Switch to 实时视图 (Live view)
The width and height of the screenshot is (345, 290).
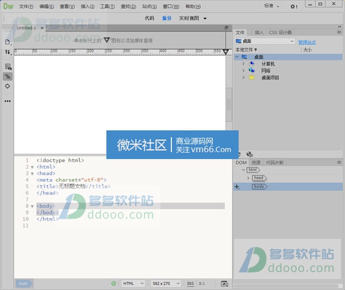[189, 18]
